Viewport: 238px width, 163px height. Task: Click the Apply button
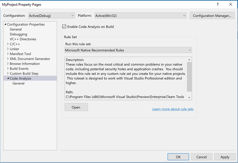point(225,157)
